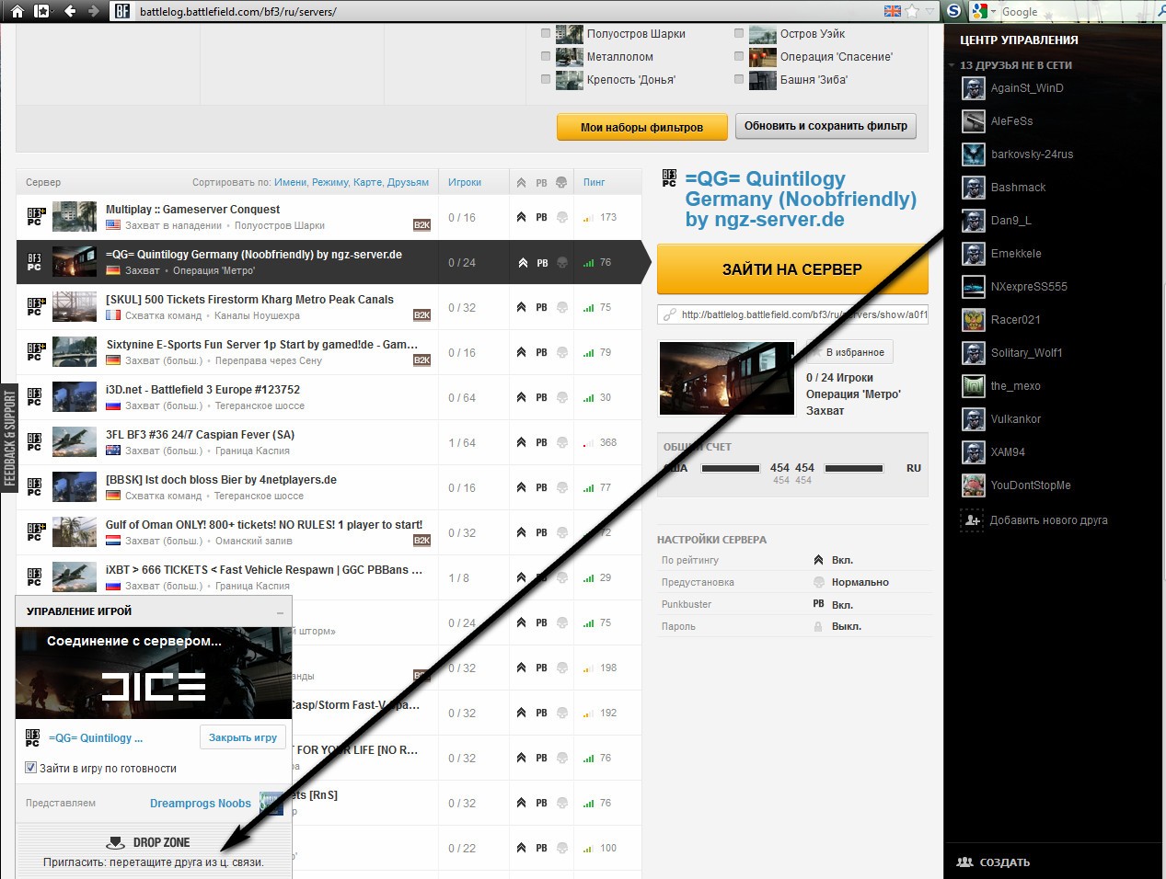Image resolution: width=1166 pixels, height=879 pixels.
Task: Sort servers by Карте
Action: tap(368, 182)
